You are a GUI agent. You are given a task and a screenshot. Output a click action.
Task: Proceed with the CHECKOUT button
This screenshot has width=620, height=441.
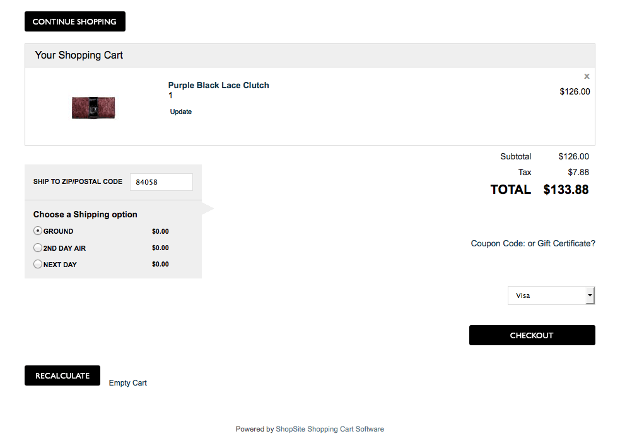[x=532, y=335]
